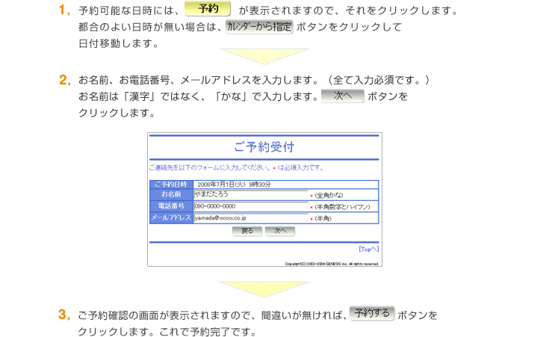Click the お名前 row label
This screenshot has height=337, width=549.
[171, 194]
